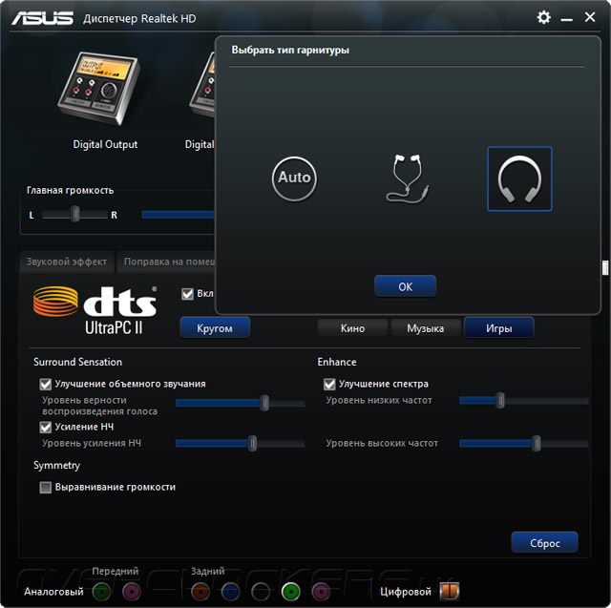Click the Сброс reset button
The width and height of the screenshot is (611, 608).
[x=544, y=542]
